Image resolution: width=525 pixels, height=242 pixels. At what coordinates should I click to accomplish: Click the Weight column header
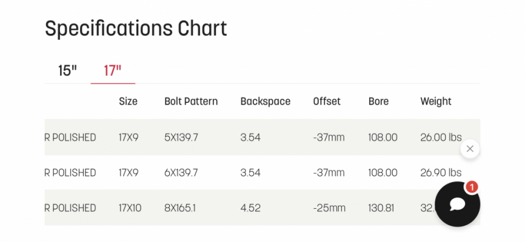(x=436, y=101)
